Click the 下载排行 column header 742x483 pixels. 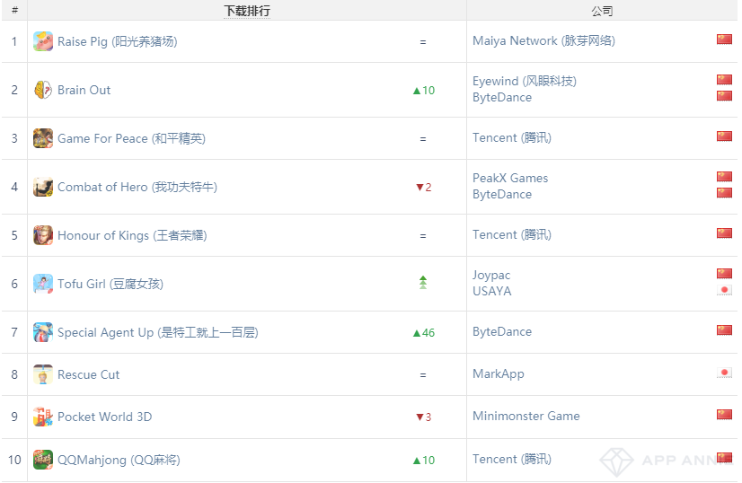click(247, 11)
